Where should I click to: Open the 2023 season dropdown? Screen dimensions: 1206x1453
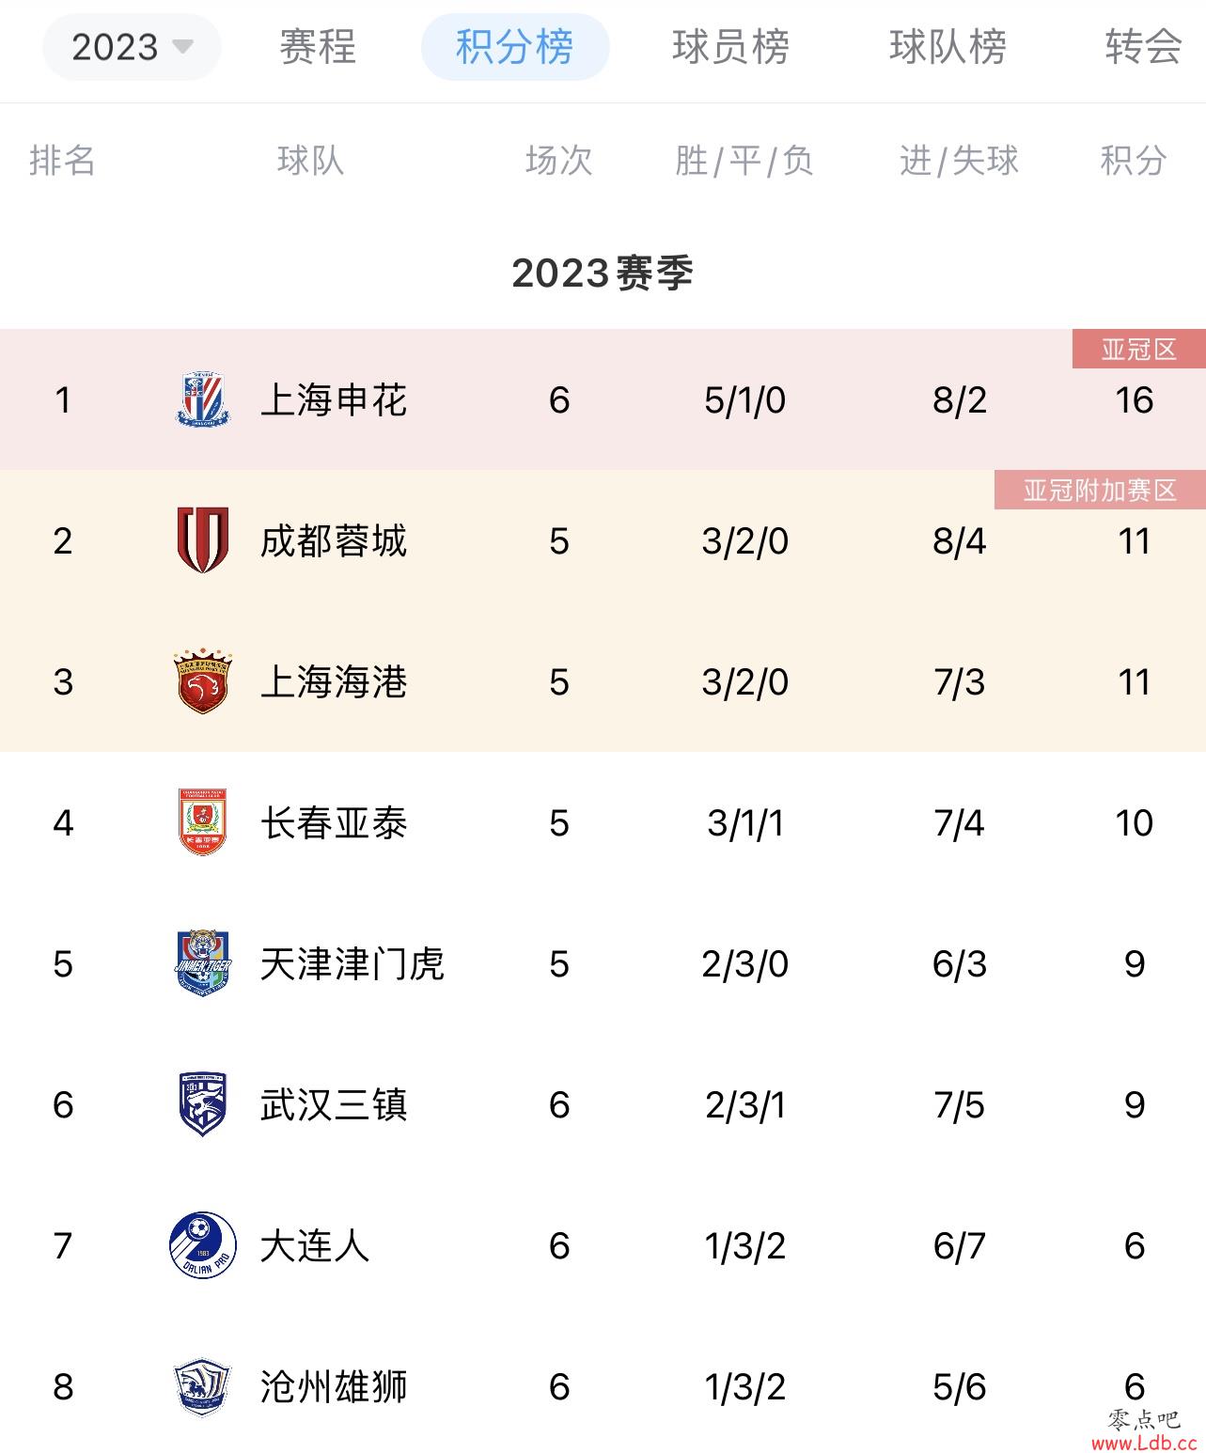click(132, 46)
